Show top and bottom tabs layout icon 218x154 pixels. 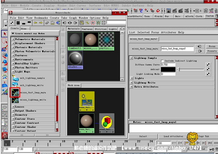coord(18,23)
